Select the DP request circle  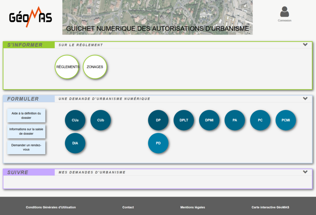[158, 120]
